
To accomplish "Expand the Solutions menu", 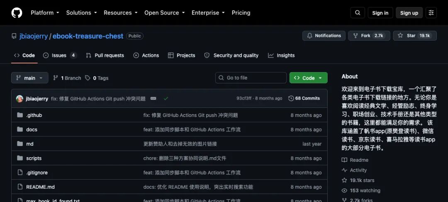I will click(x=81, y=13).
